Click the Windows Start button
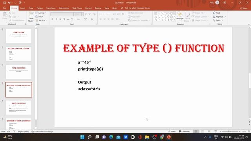 point(82,137)
